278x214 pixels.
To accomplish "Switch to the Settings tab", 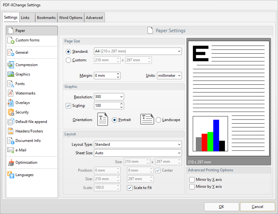I will pyautogui.click(x=11, y=17).
